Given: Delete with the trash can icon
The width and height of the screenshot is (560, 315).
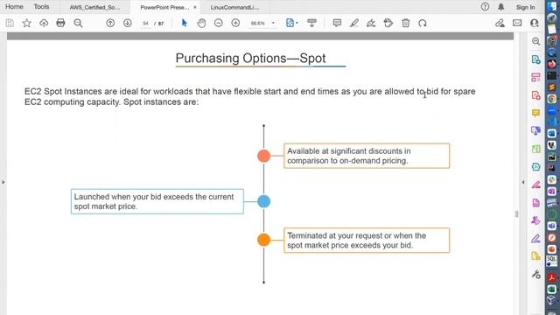Looking at the screenshot, I should tap(405, 24).
